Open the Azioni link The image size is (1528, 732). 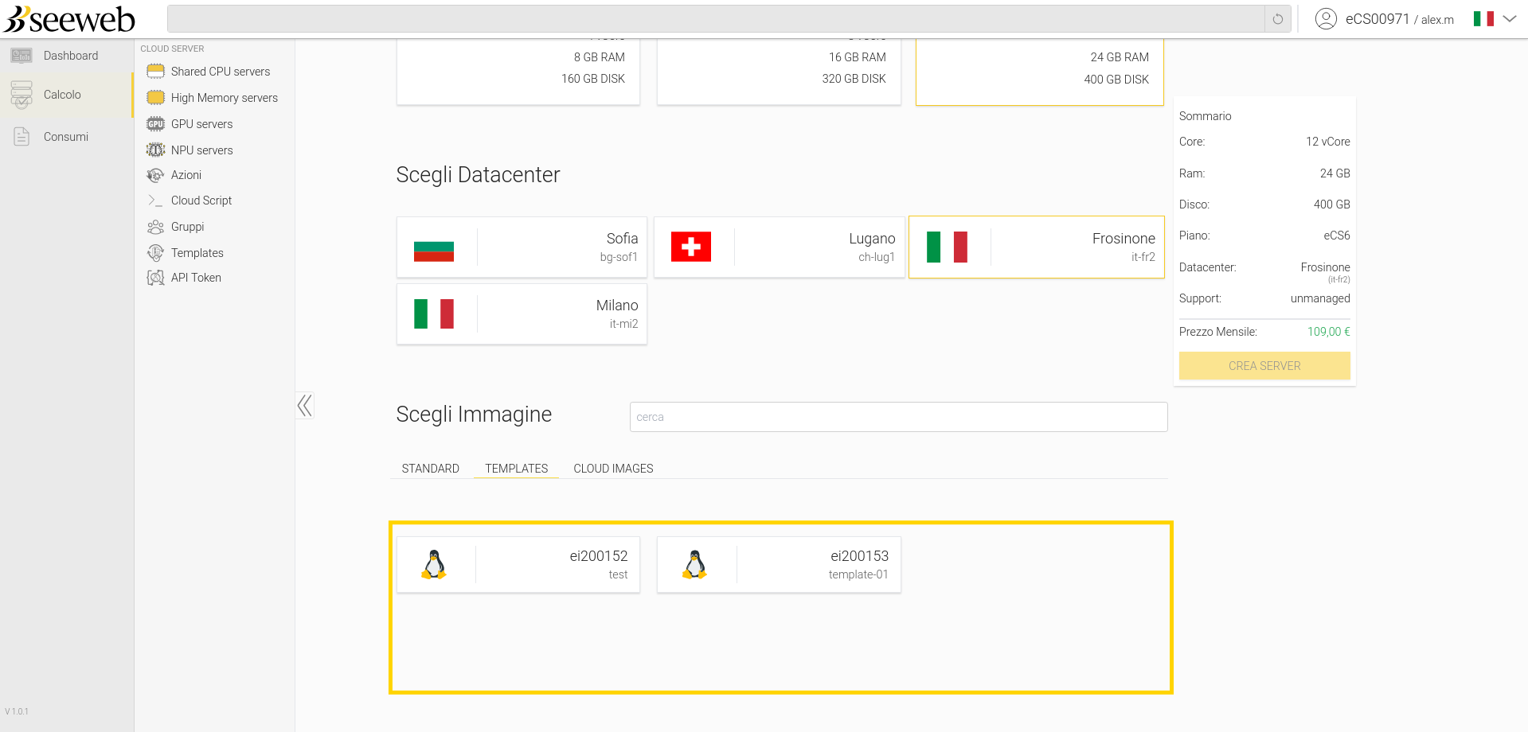click(186, 175)
